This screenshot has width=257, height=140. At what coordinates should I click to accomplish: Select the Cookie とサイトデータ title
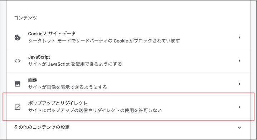52,34
